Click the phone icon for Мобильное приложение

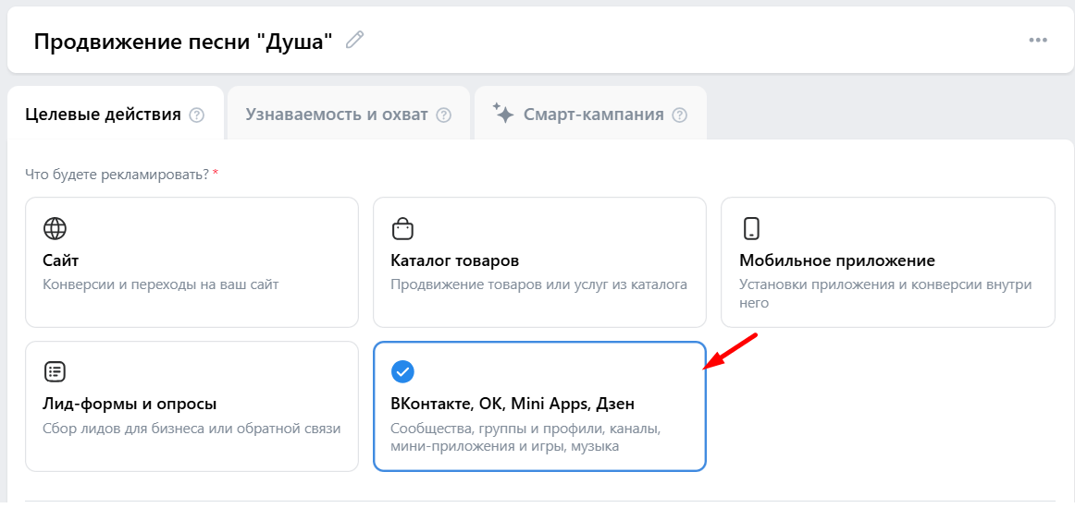click(x=751, y=228)
